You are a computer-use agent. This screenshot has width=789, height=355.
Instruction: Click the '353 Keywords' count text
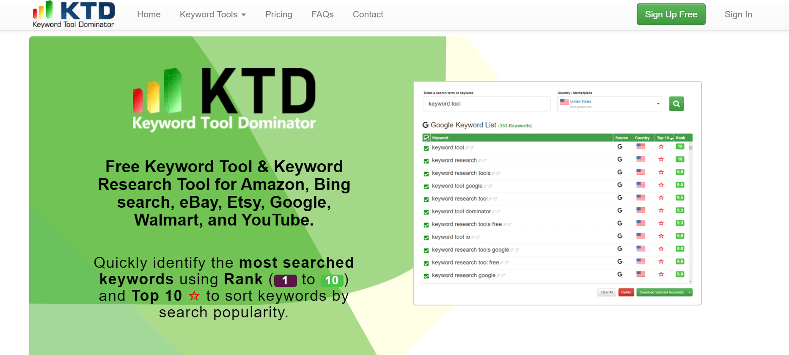tap(515, 126)
